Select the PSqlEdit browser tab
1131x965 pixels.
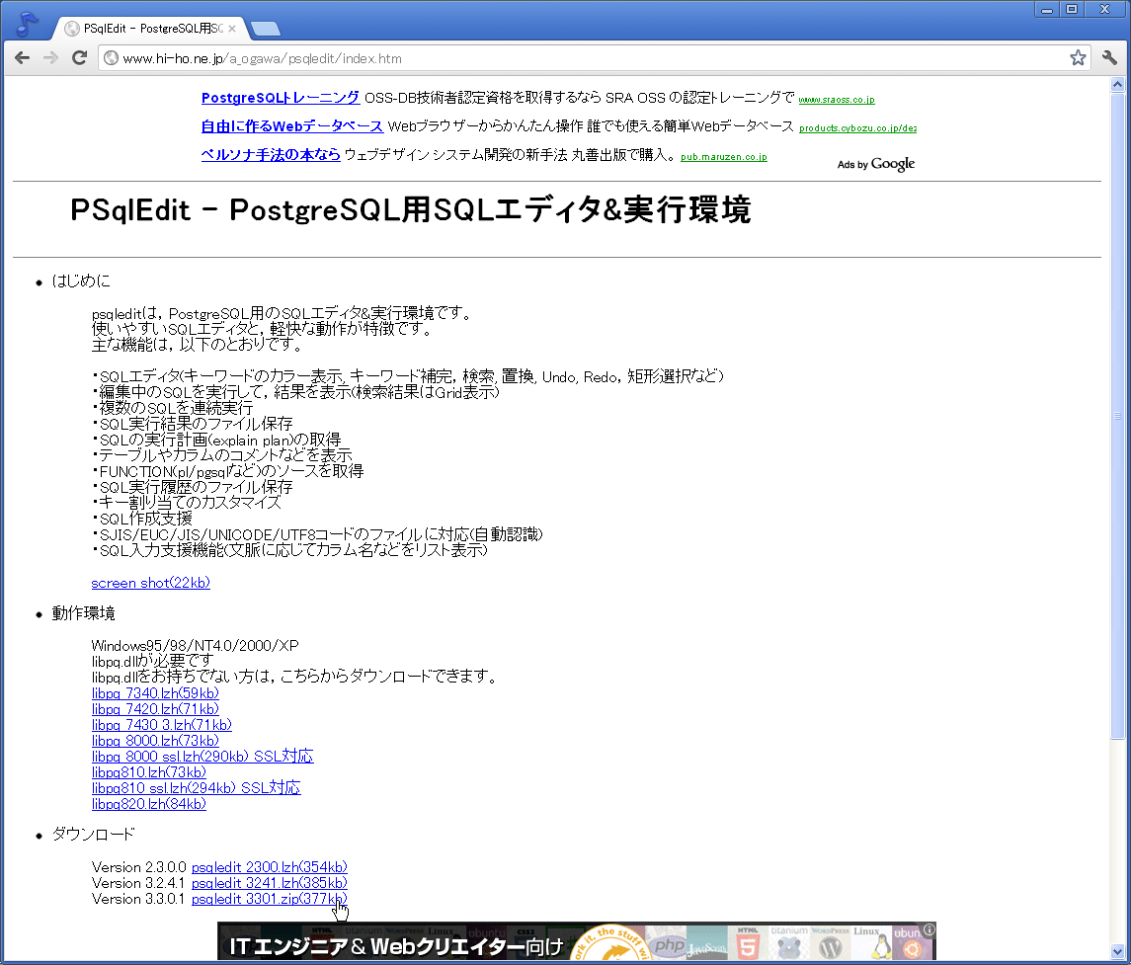(x=138, y=29)
